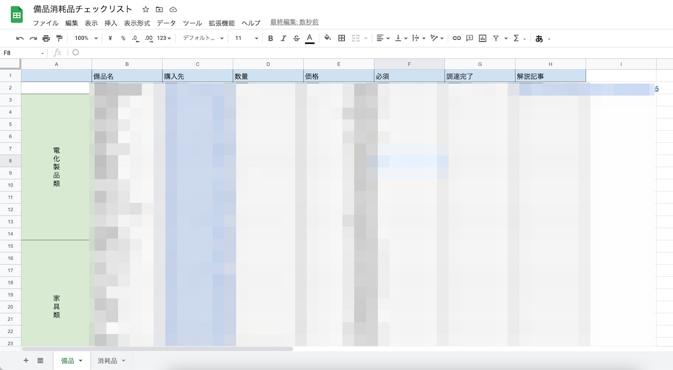Select the Paint format tool
Viewport: 673px width, 370px height.
59,38
